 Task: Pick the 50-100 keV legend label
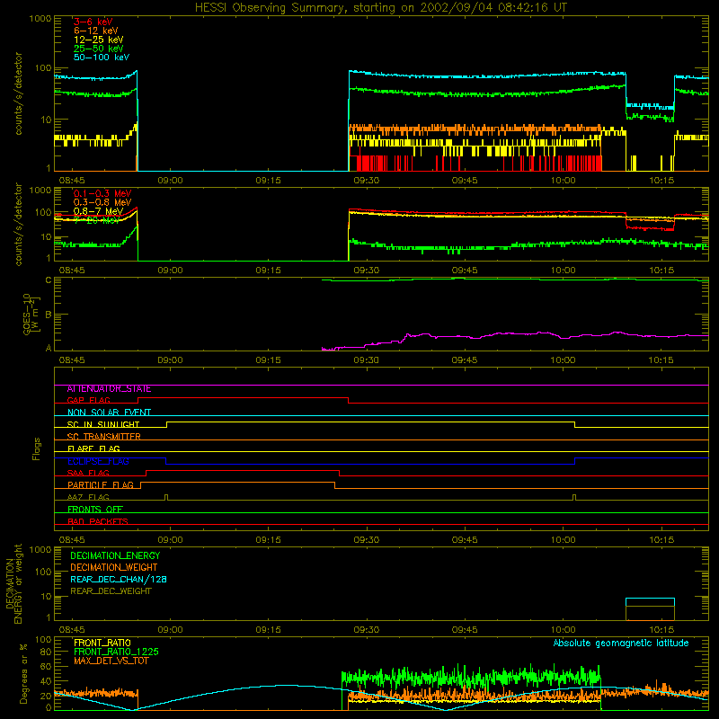[x=102, y=58]
